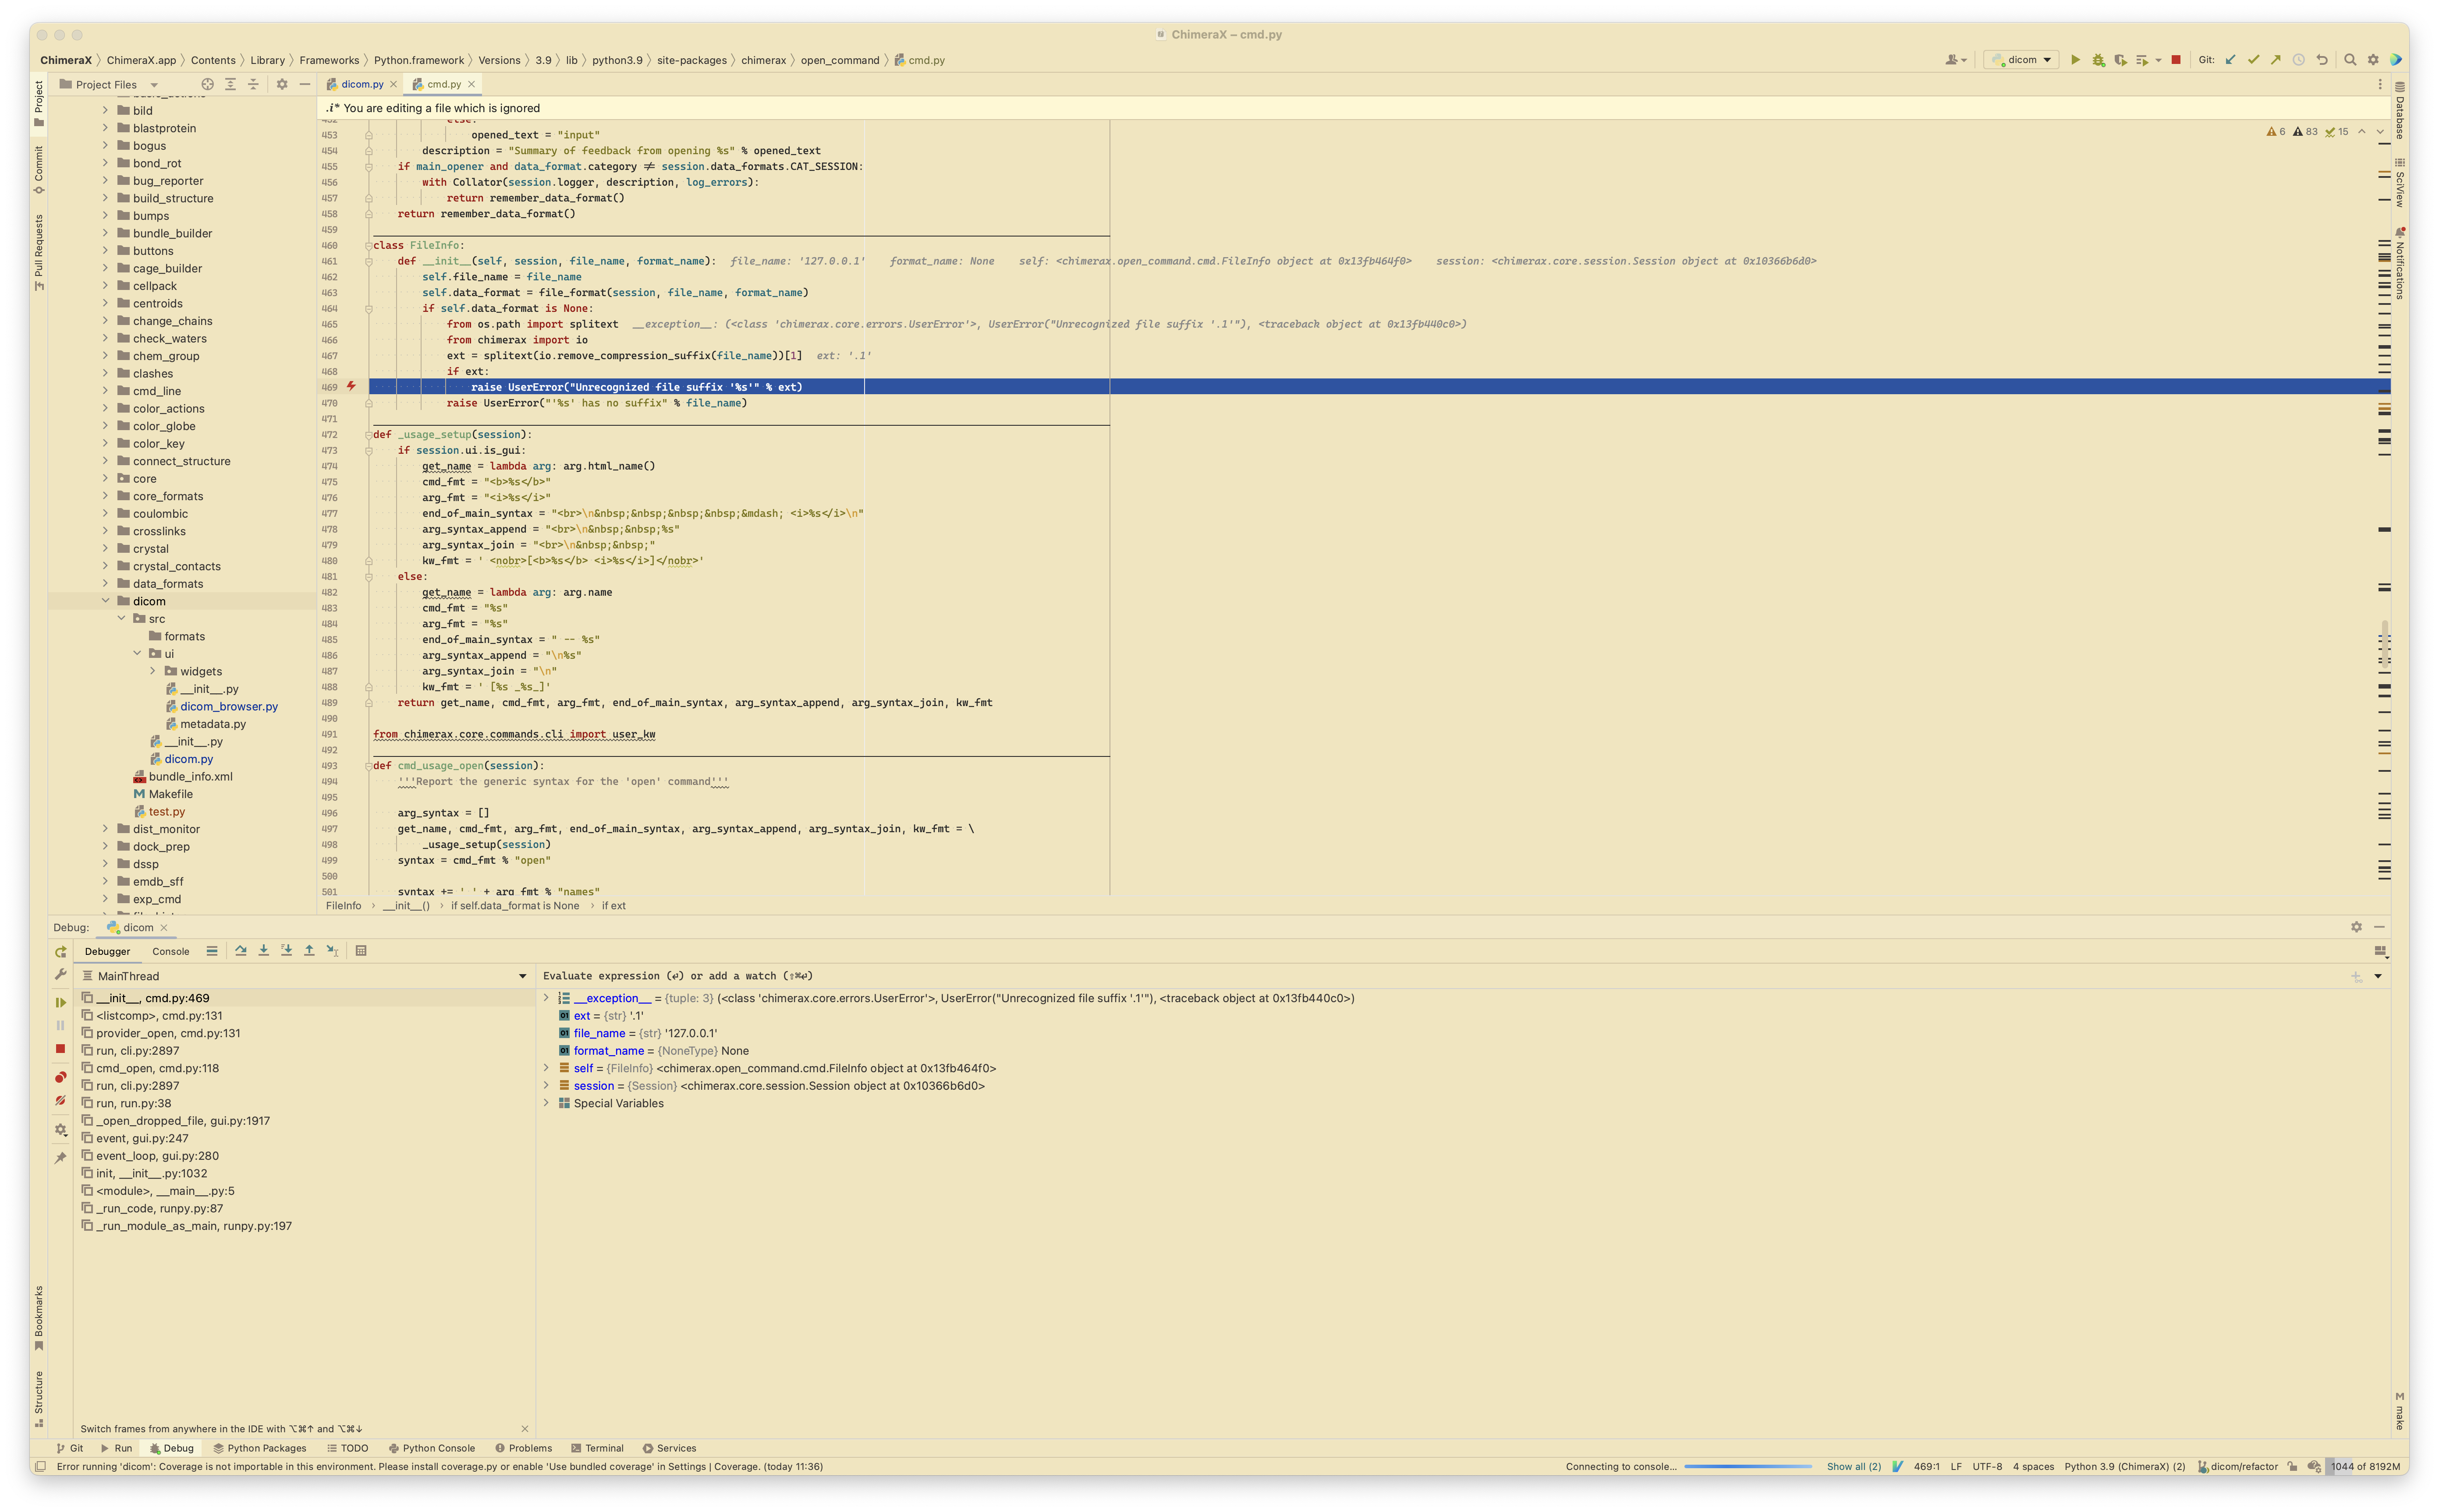2439x1512 pixels.
Task: Click the Git update project arrow
Action: pos(2230,60)
